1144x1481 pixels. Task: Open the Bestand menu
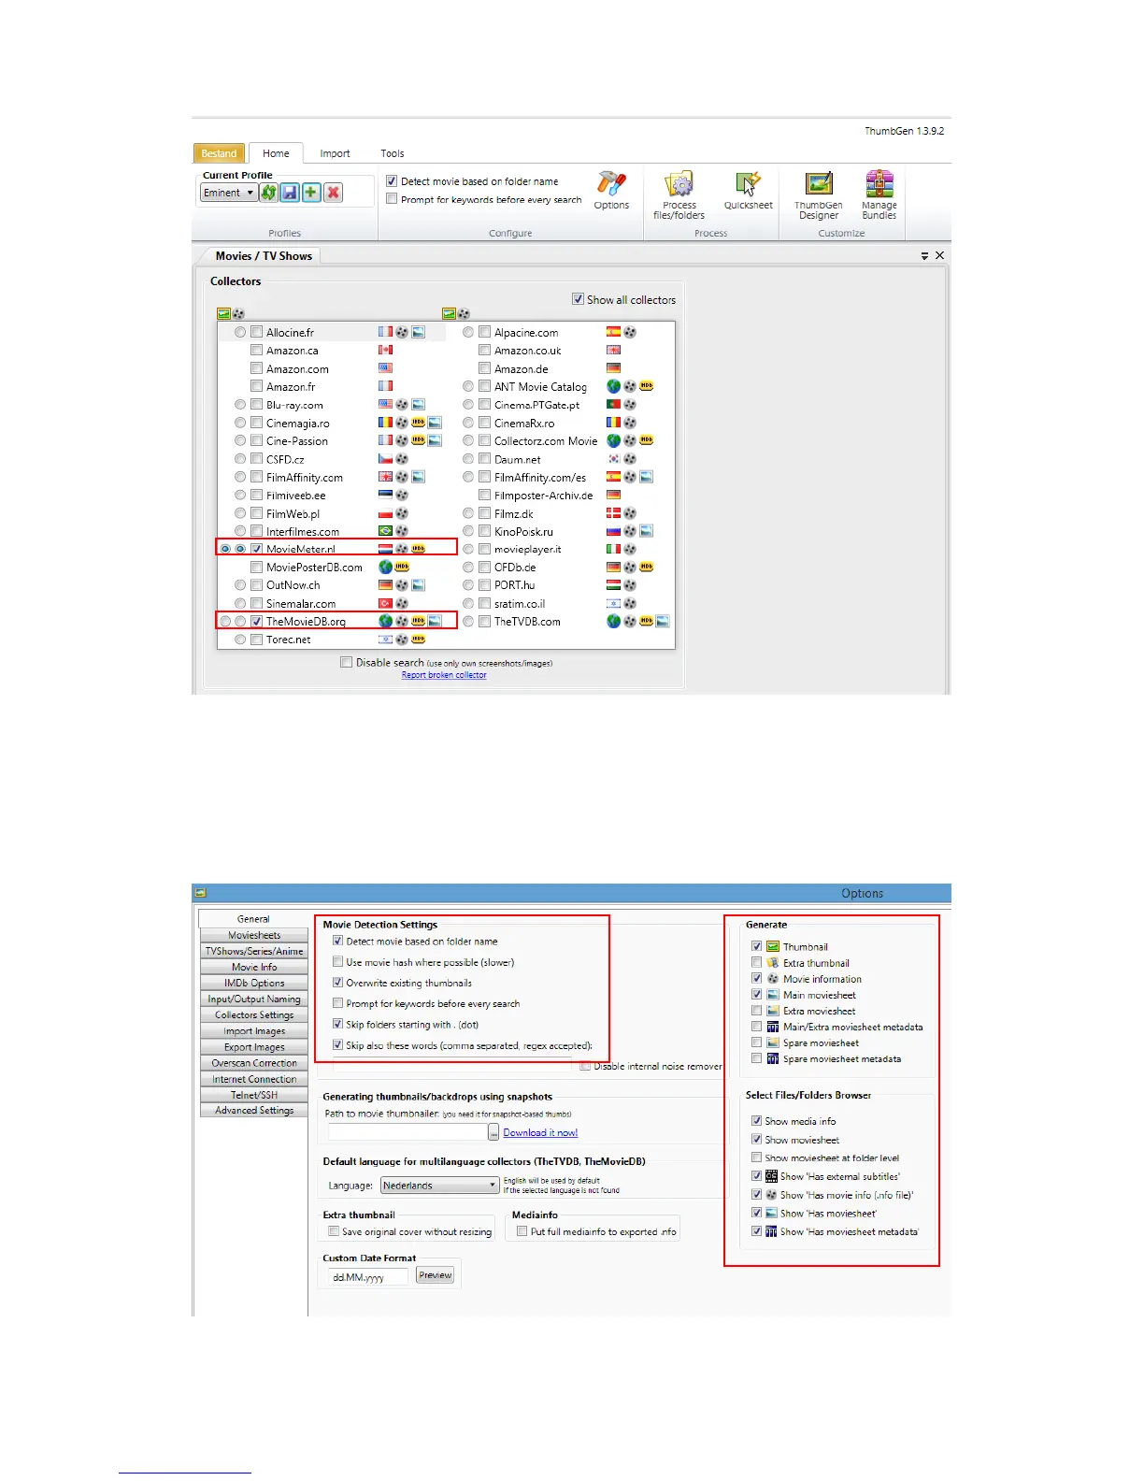[219, 153]
